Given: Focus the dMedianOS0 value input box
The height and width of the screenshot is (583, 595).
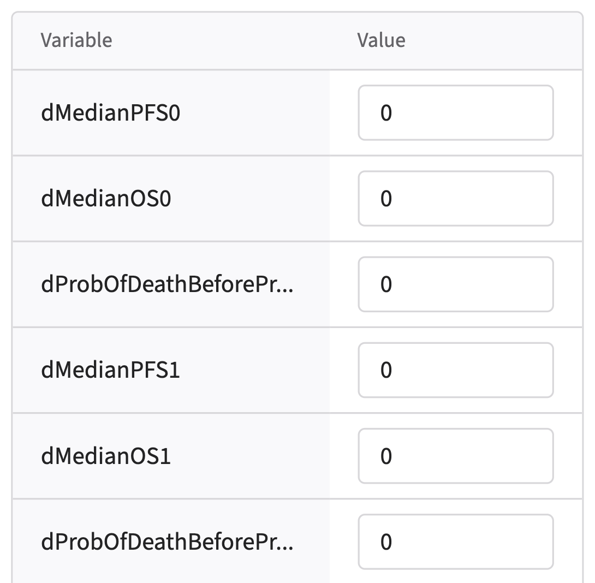Looking at the screenshot, I should pos(456,199).
